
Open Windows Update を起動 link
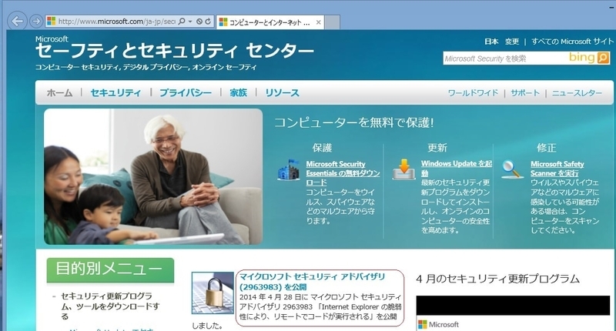pos(456,169)
